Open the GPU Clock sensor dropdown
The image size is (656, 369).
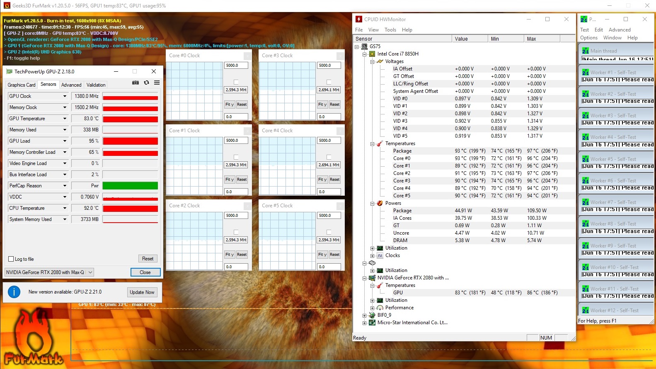[65, 96]
